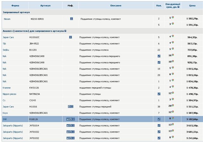Viewport: 203px width, 144px height.
Task: Select the price '3 182,66р.'
Action: click(x=193, y=119)
